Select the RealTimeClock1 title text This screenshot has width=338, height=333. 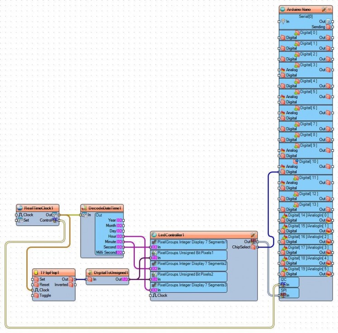point(38,208)
